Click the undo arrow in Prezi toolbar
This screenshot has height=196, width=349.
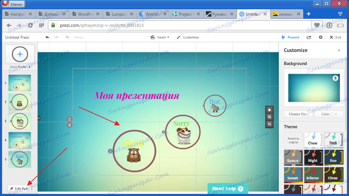pos(47,37)
